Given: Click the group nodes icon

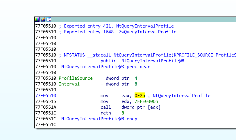Looking at the screenshot, I should click(x=49, y=19).
